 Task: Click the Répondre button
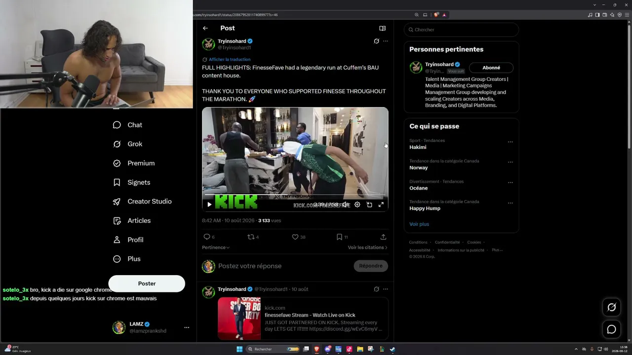coord(371,266)
